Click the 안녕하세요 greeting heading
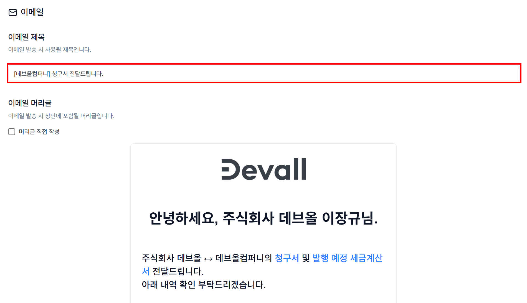Screen dimensions: 527x303 point(263,218)
